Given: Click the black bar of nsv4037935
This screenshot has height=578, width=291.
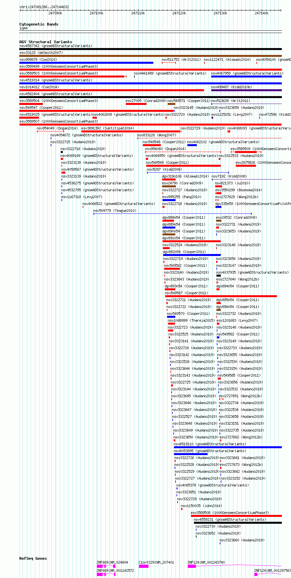Looking at the screenshot, I should [218, 276].
